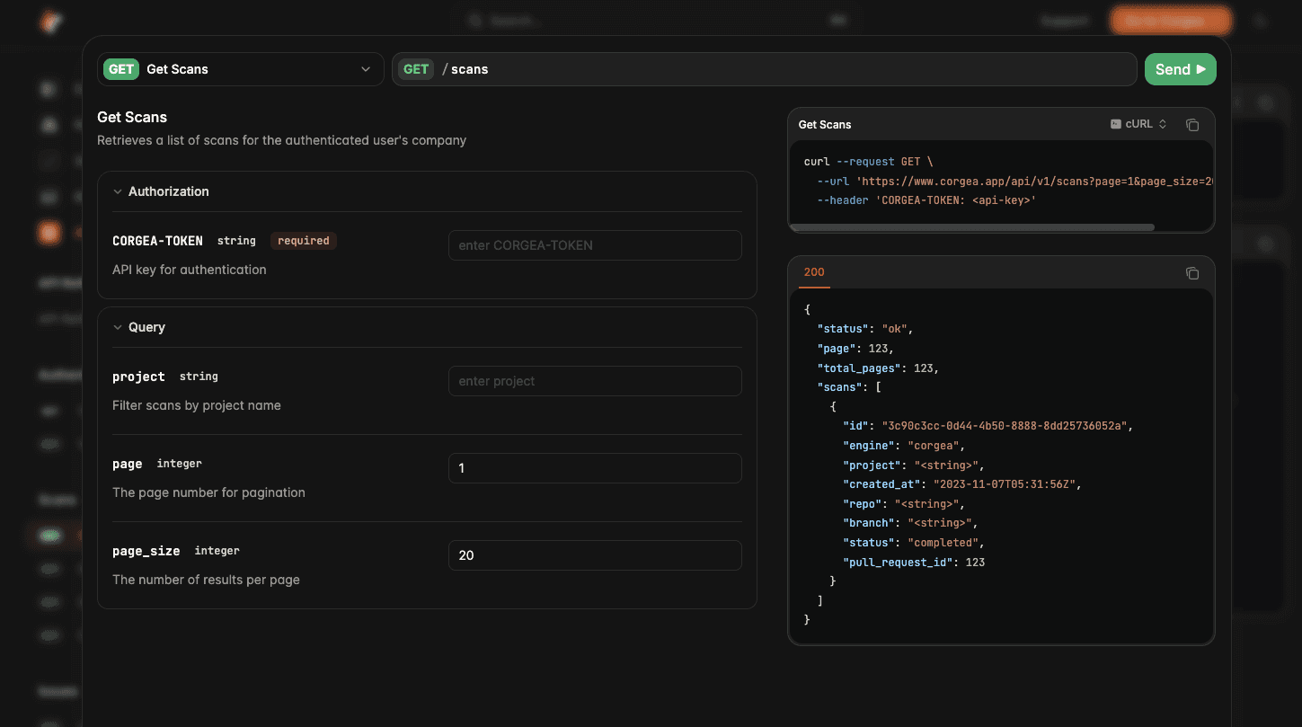Viewport: 1302px width, 727px height.
Task: Click the highlighted orange sidebar icon
Action: [49, 233]
